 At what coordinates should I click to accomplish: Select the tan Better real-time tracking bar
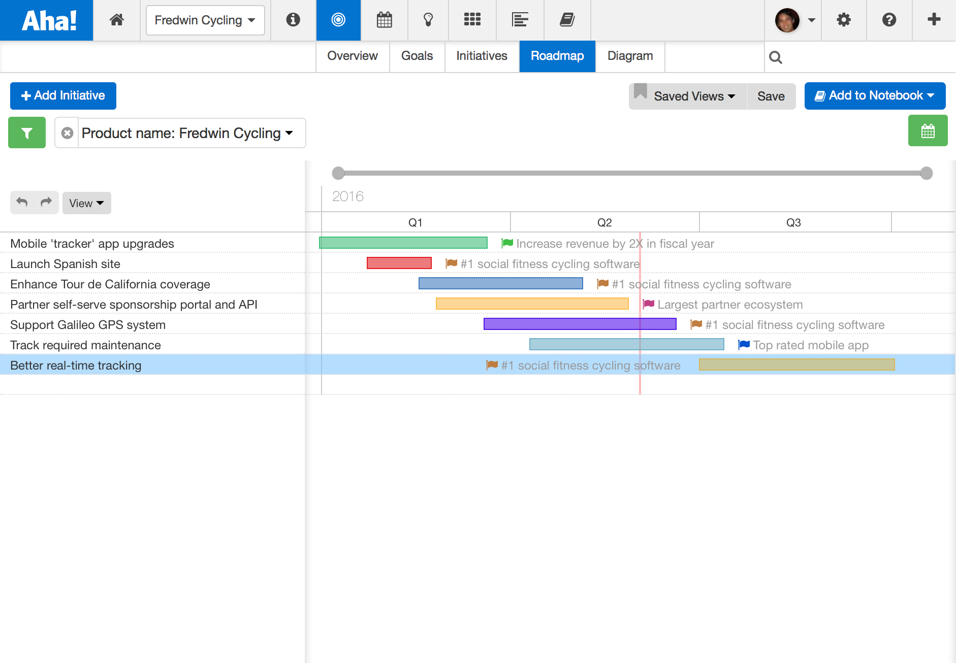pos(797,364)
